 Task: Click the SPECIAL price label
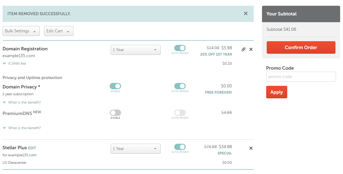(x=225, y=153)
